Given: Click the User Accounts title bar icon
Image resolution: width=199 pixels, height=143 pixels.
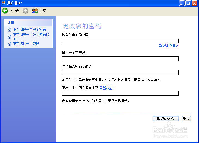Looking at the screenshot, I should (x=4, y=3).
